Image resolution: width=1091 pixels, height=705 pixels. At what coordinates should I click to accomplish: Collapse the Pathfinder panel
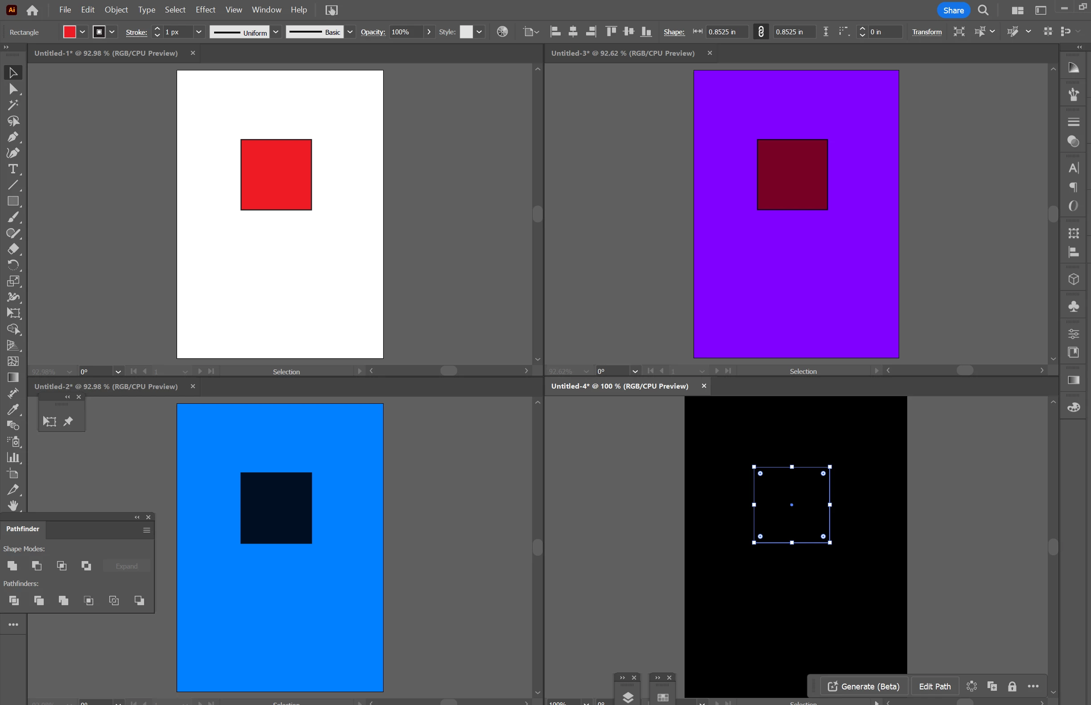pos(137,517)
